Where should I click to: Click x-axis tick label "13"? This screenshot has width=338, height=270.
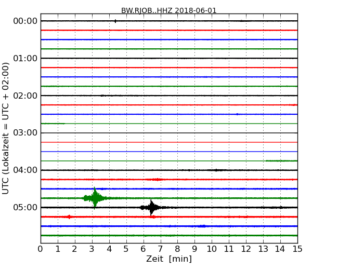[x=263, y=249]
